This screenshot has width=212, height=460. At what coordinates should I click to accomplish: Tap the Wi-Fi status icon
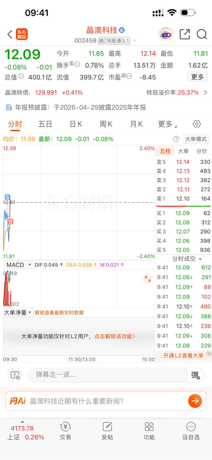point(172,12)
